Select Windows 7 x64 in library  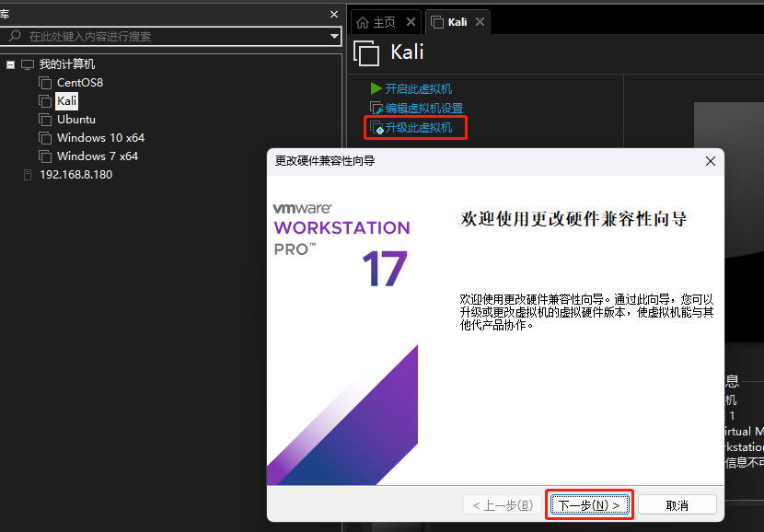(x=98, y=156)
